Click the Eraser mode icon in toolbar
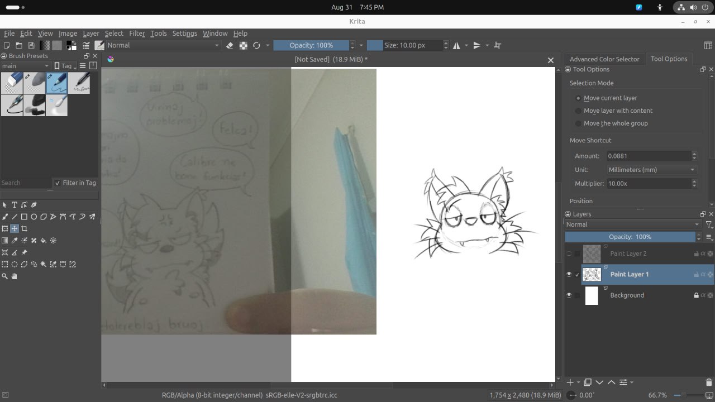715x402 pixels. (x=230, y=45)
